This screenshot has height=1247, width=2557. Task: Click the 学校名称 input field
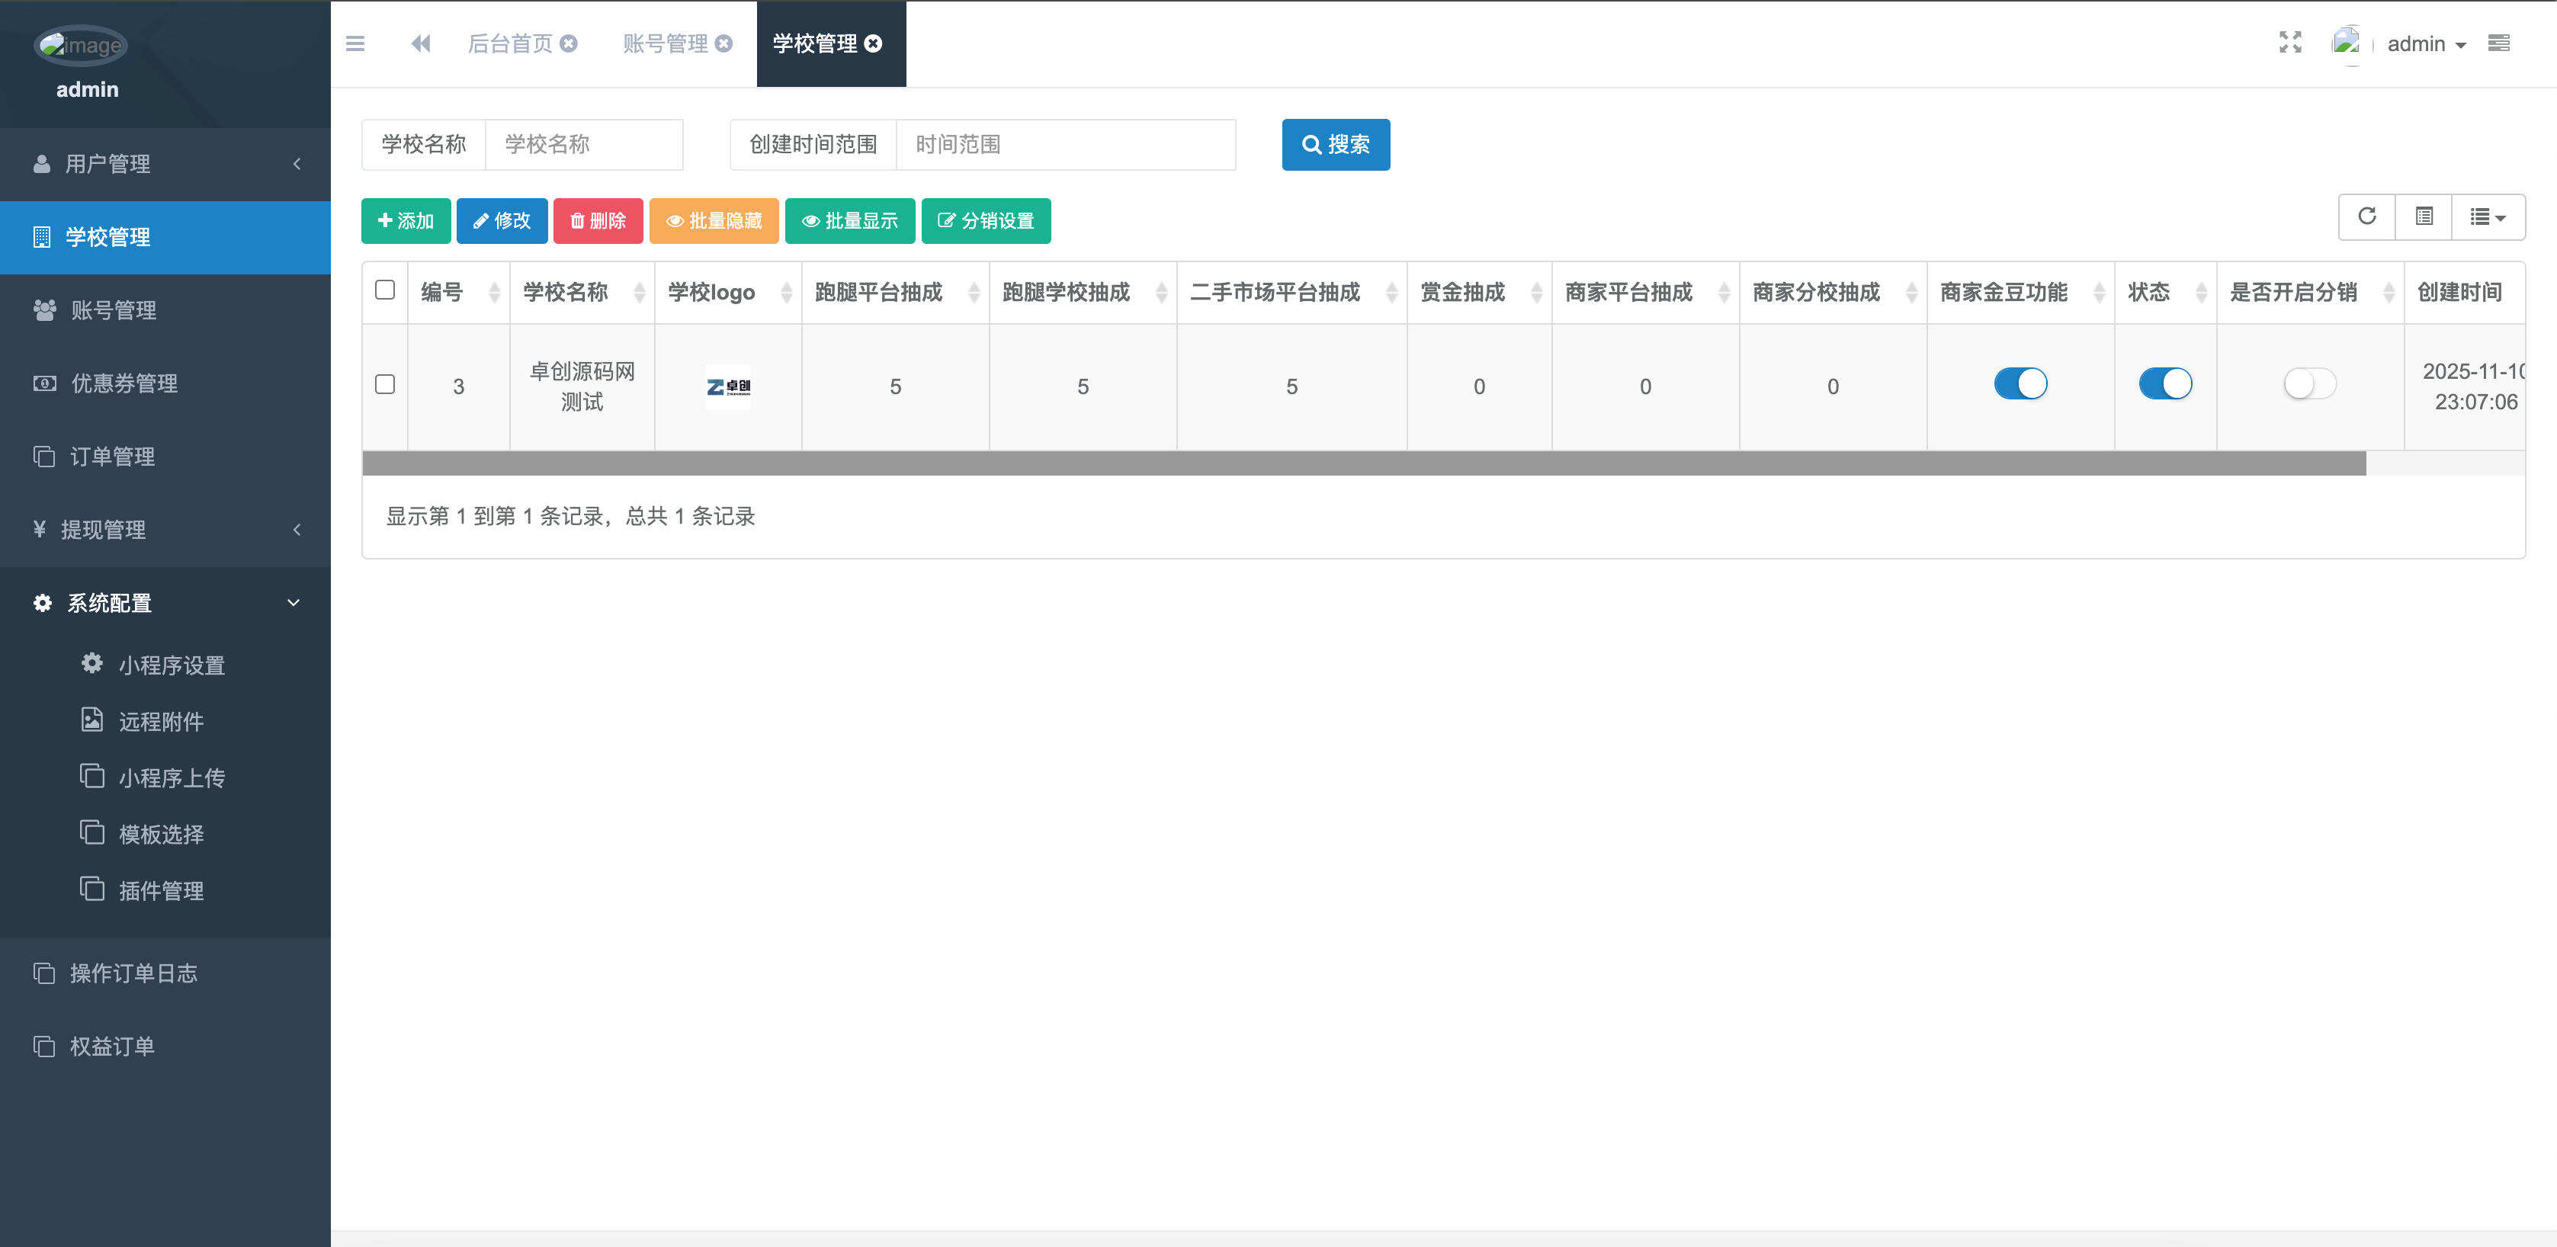pyautogui.click(x=584, y=144)
